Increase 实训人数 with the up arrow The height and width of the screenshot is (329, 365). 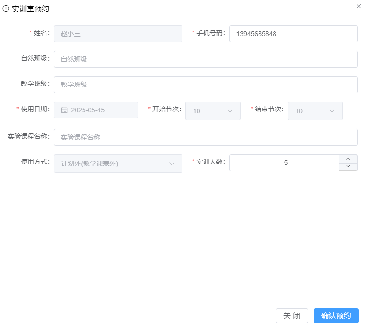pyautogui.click(x=348, y=159)
